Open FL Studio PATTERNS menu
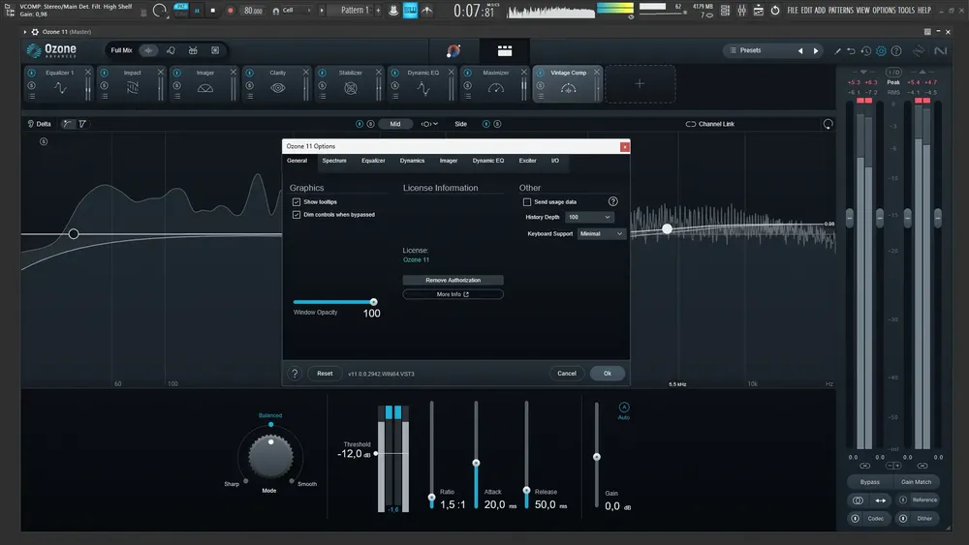This screenshot has width=969, height=545. click(x=840, y=11)
